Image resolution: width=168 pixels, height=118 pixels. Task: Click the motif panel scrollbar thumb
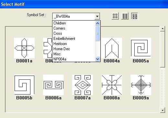(x=162, y=49)
